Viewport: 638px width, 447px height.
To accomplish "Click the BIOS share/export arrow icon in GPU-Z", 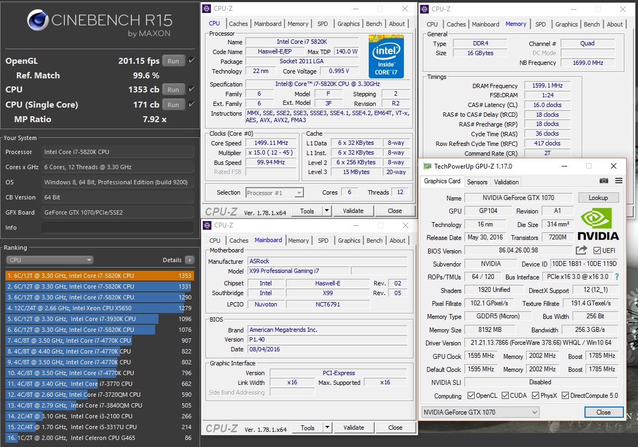I will [581, 250].
